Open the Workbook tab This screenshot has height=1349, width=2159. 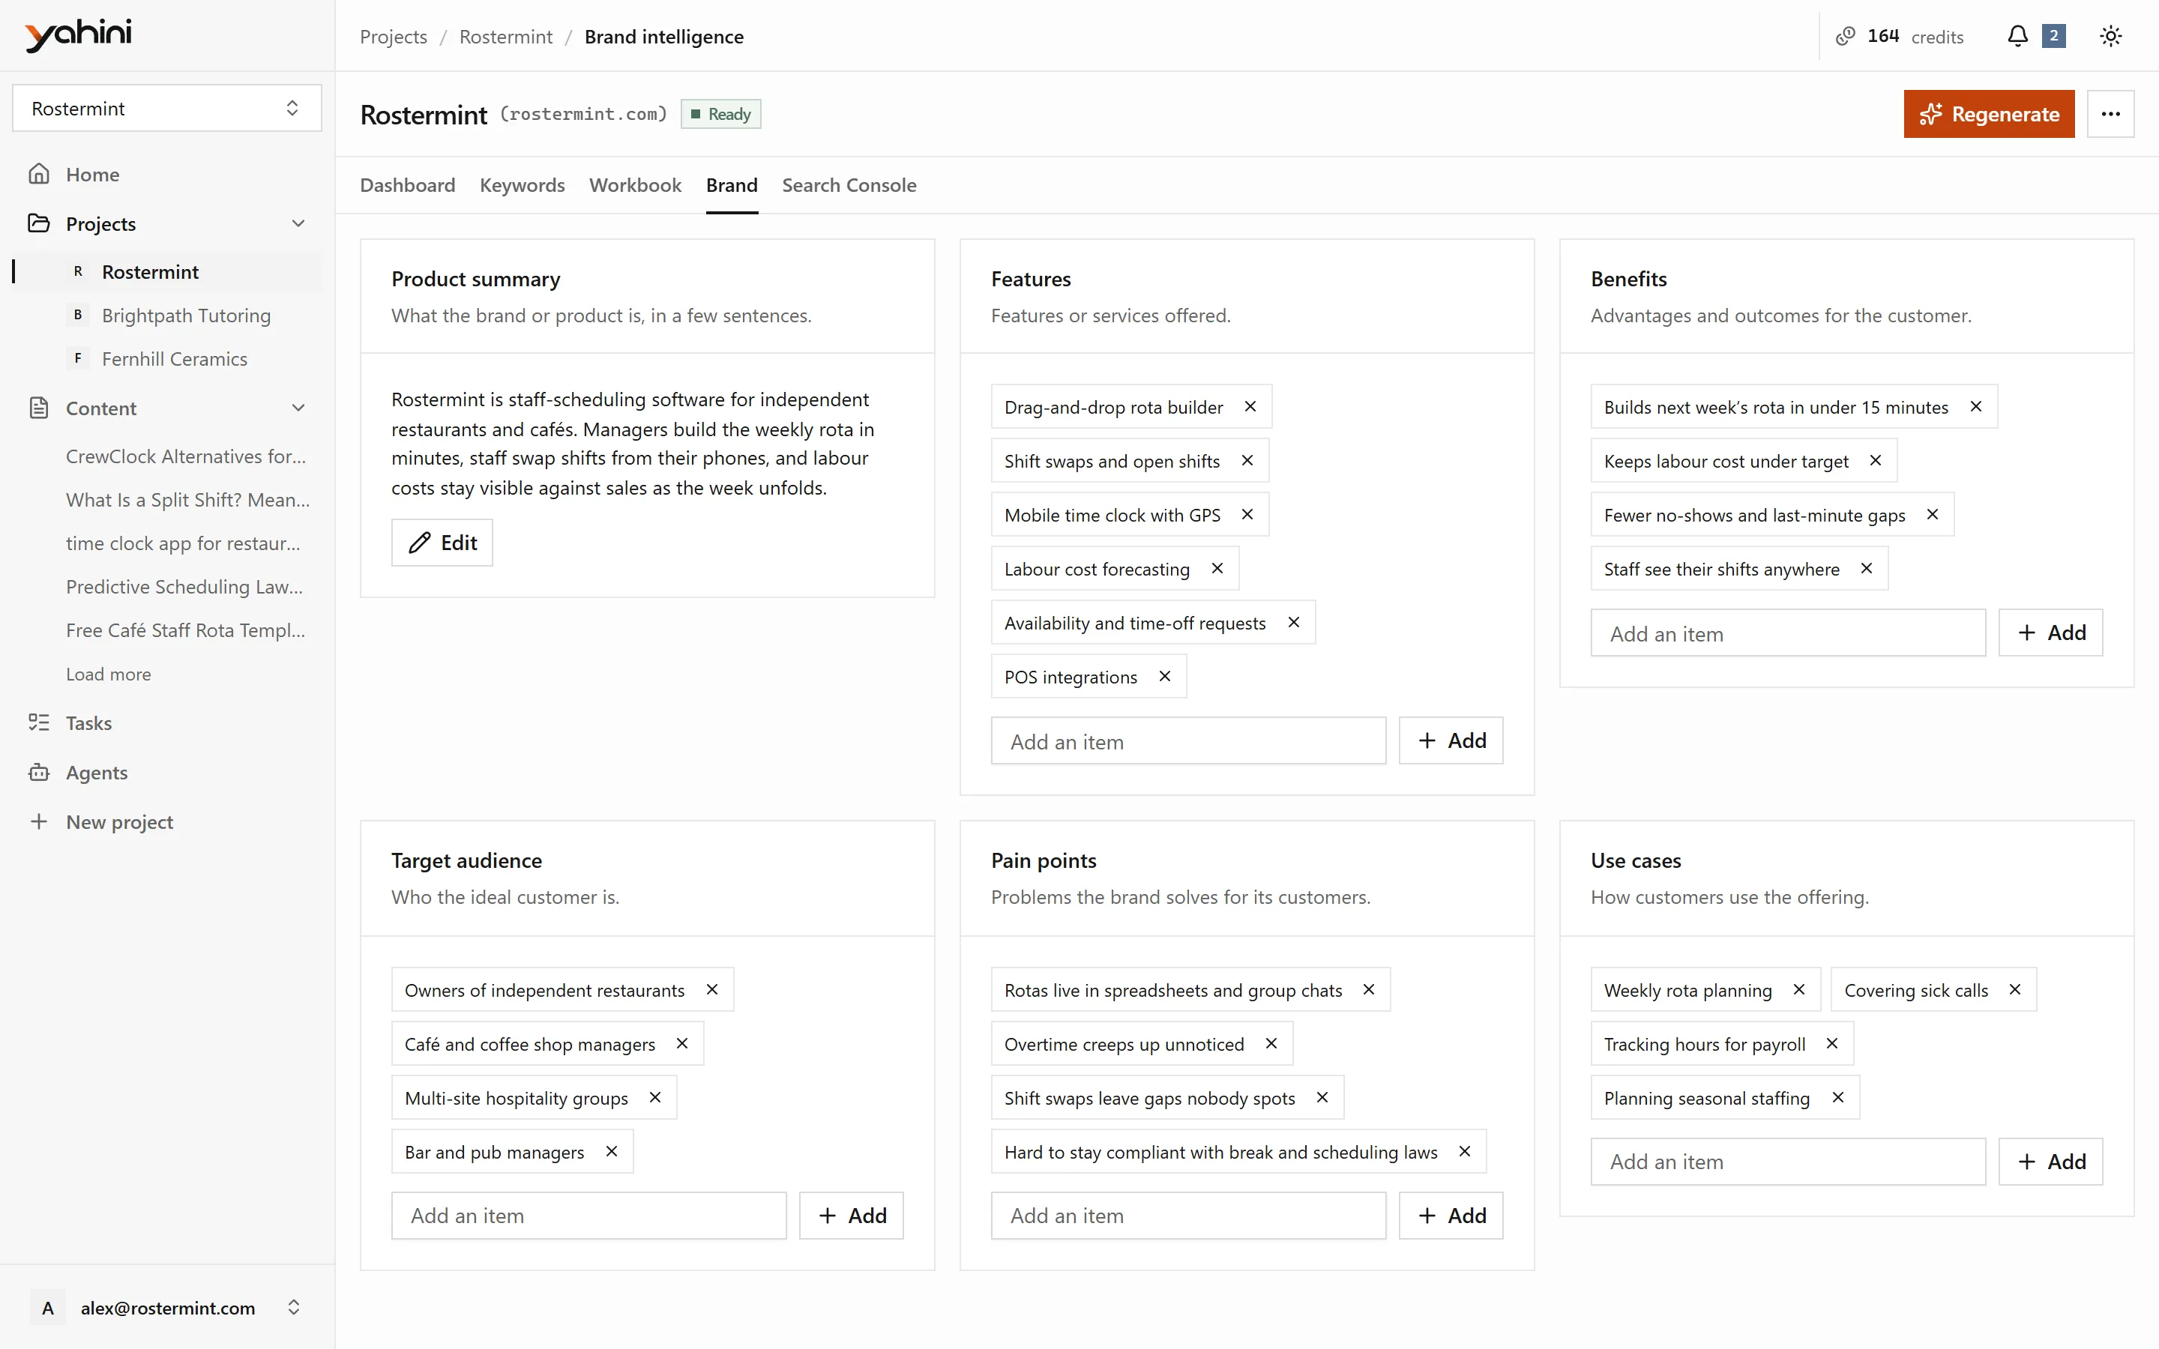pos(635,186)
